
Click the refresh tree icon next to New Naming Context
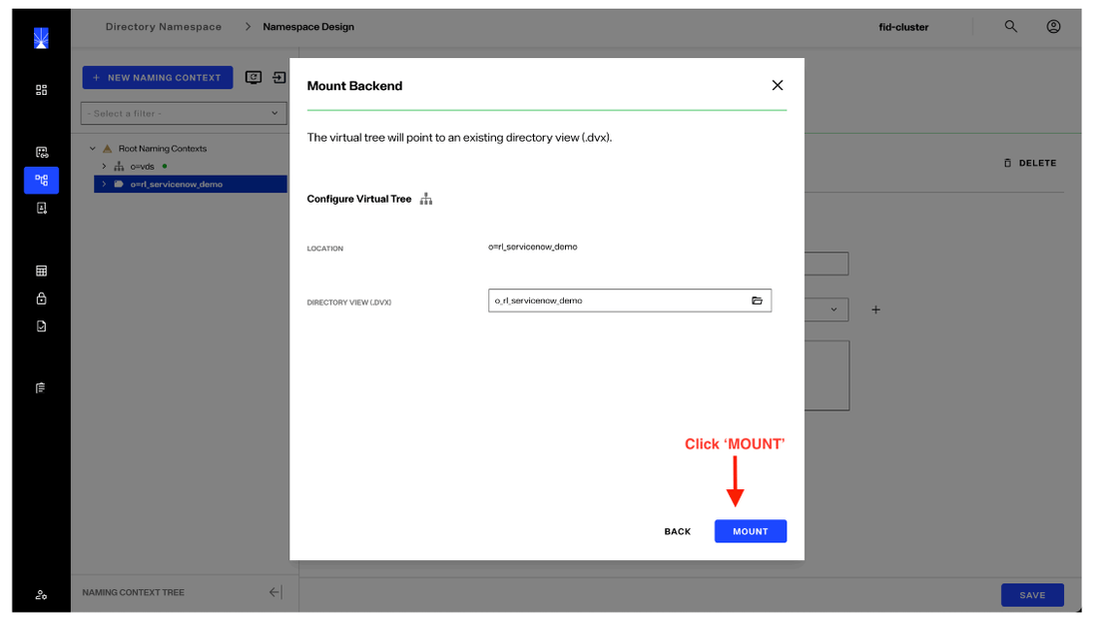pos(254,78)
